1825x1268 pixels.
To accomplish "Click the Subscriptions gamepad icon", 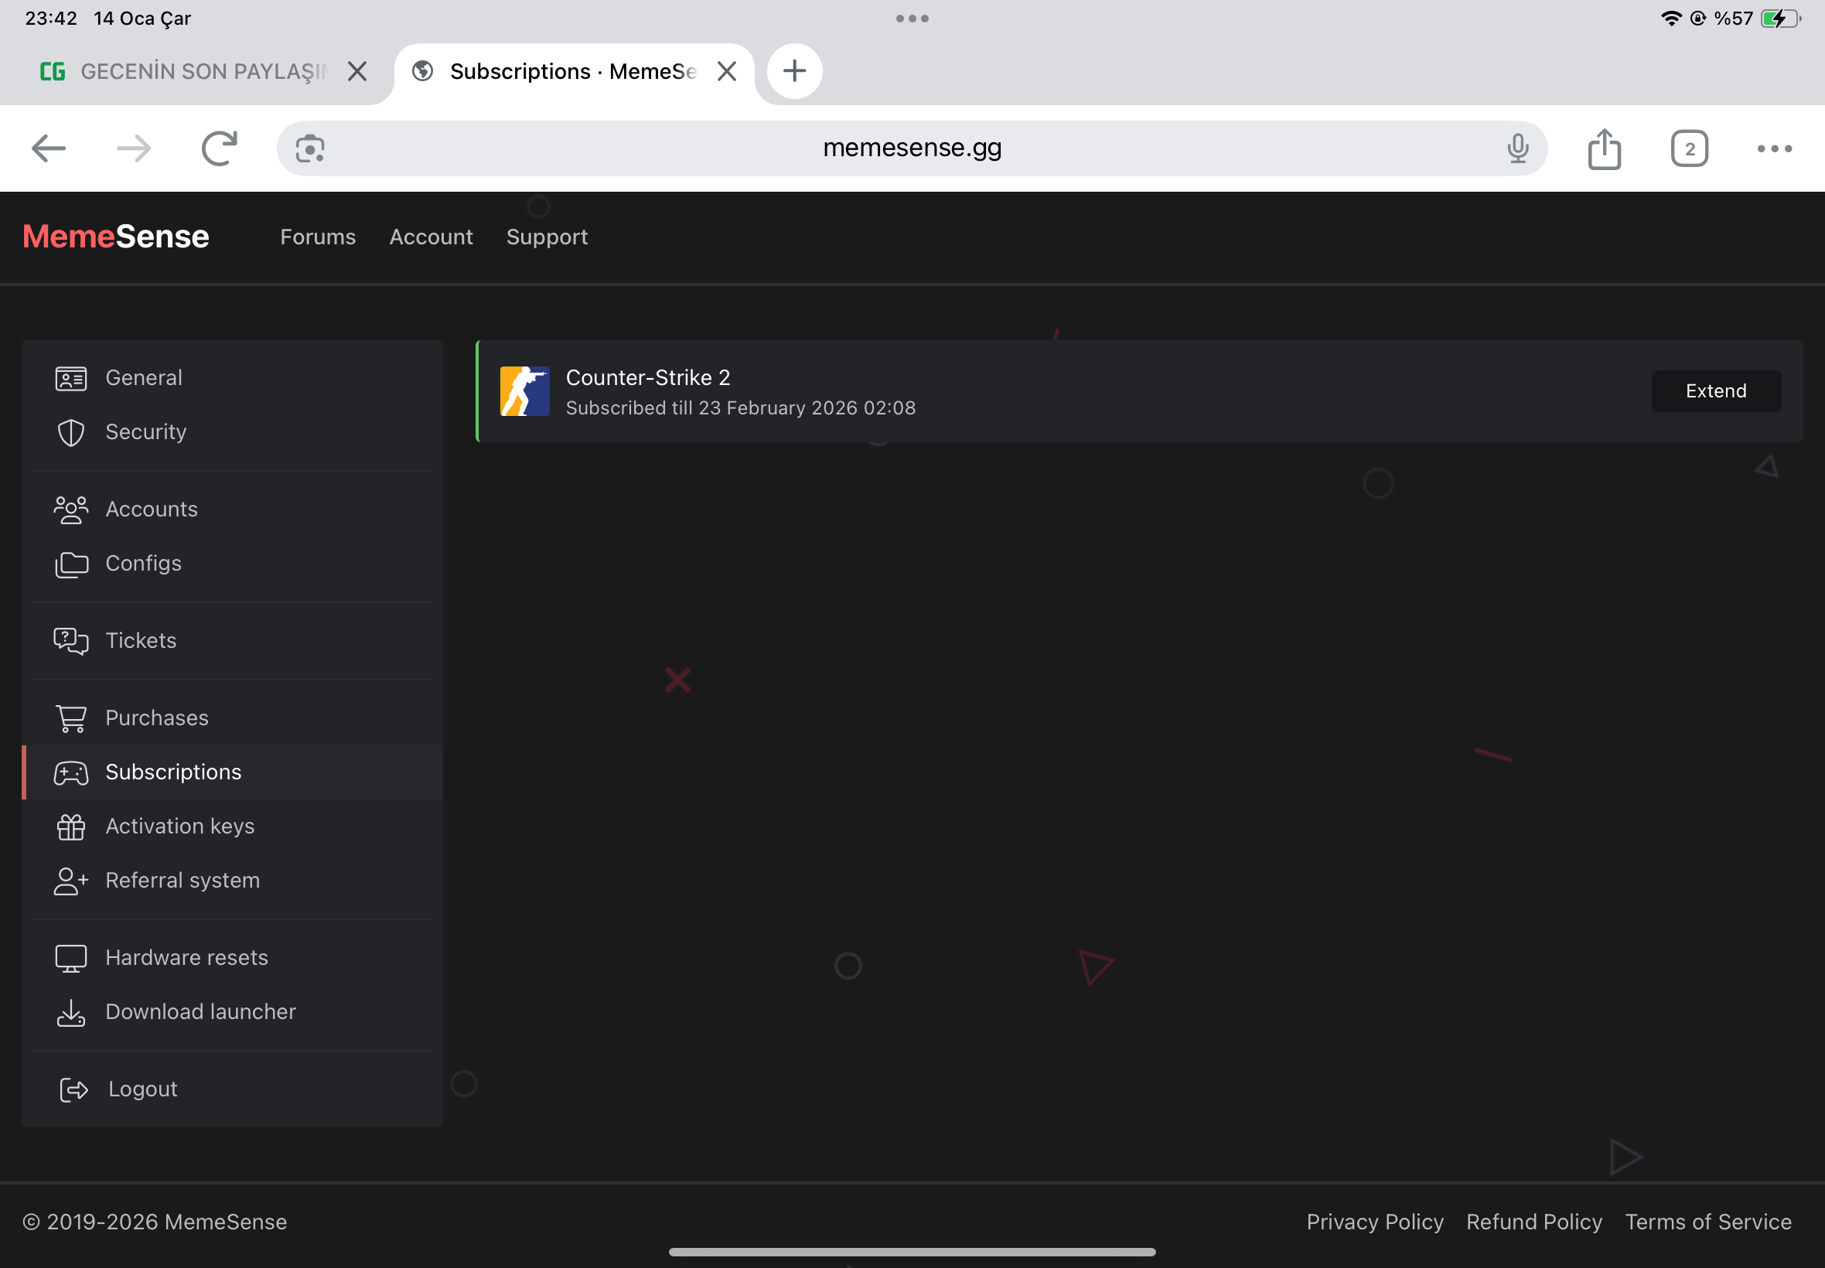I will (x=70, y=772).
